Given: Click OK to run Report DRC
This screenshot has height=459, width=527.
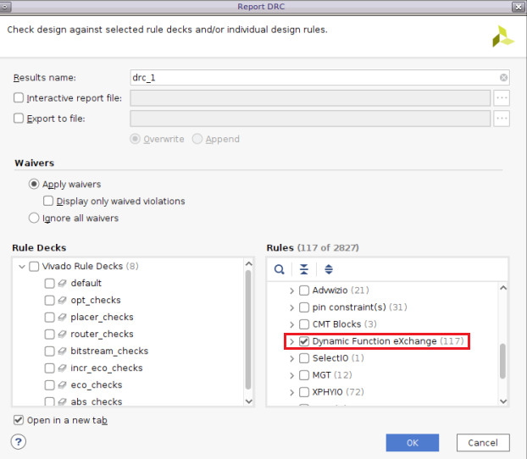Looking at the screenshot, I should [413, 443].
